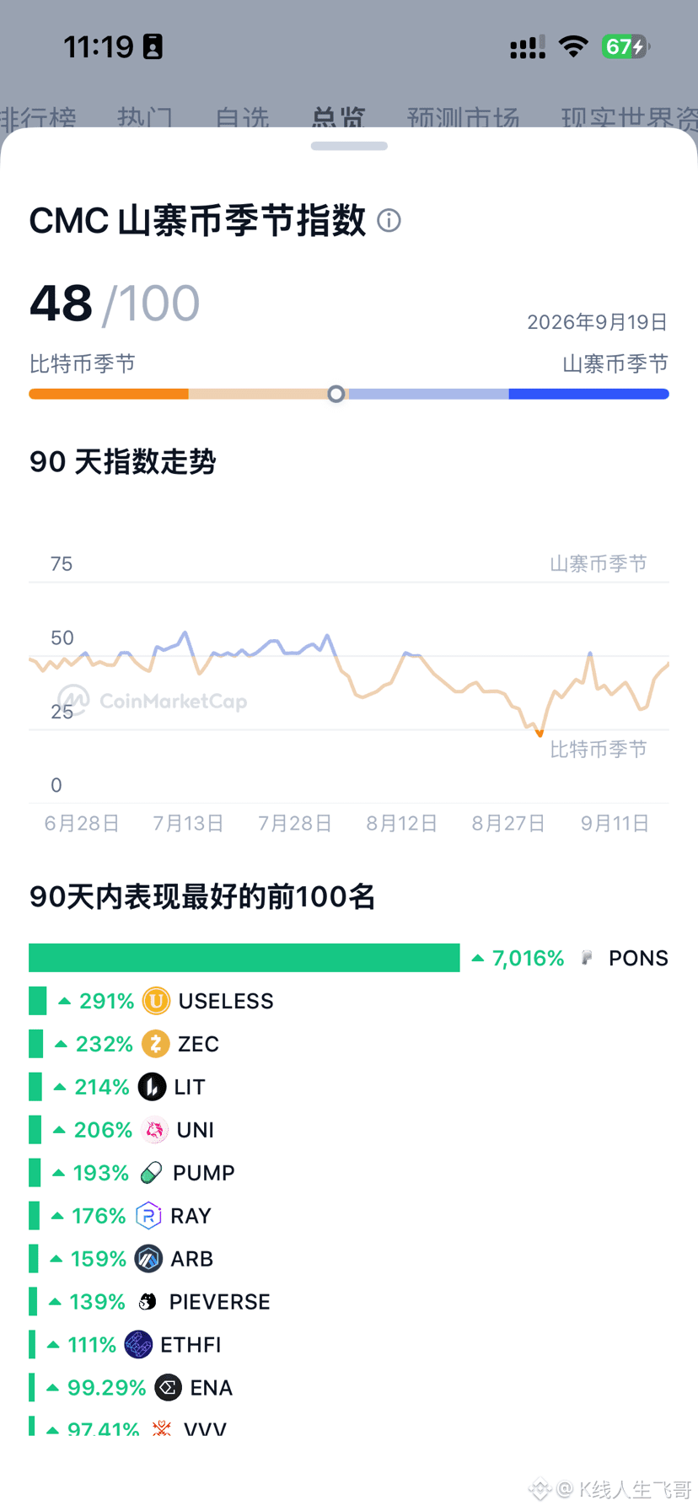
Task: Open the PONS coin entry
Action: click(624, 958)
